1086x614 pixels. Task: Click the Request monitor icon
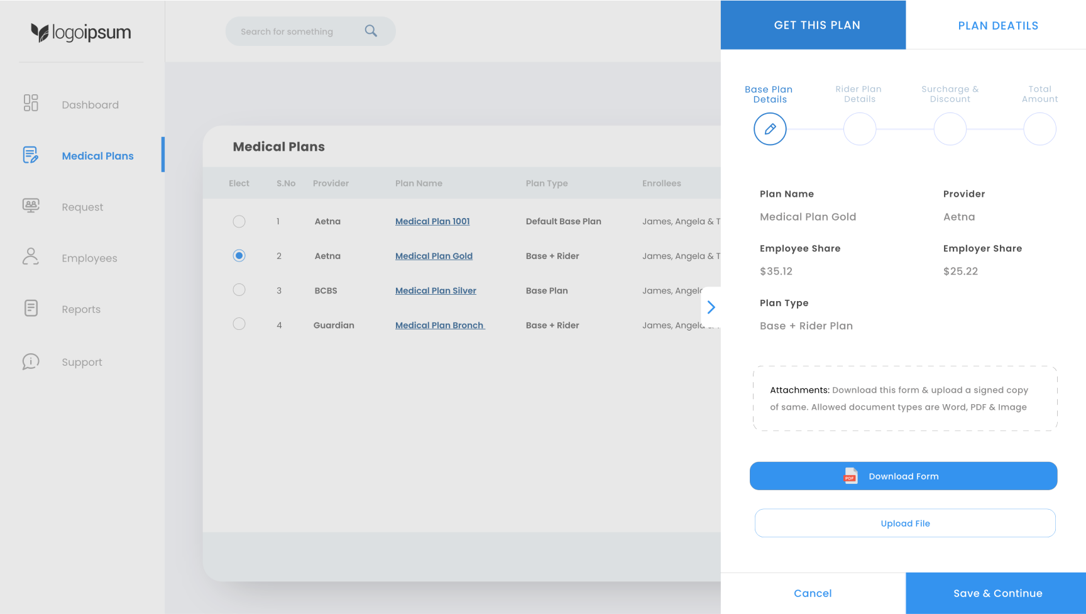point(31,206)
